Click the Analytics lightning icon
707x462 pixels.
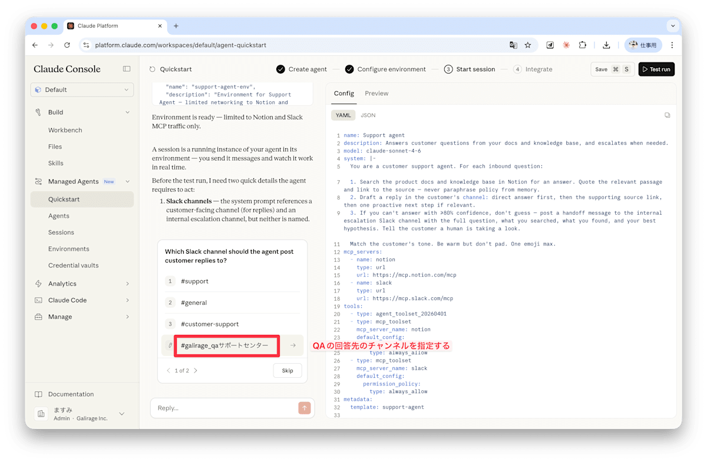pyautogui.click(x=38, y=284)
